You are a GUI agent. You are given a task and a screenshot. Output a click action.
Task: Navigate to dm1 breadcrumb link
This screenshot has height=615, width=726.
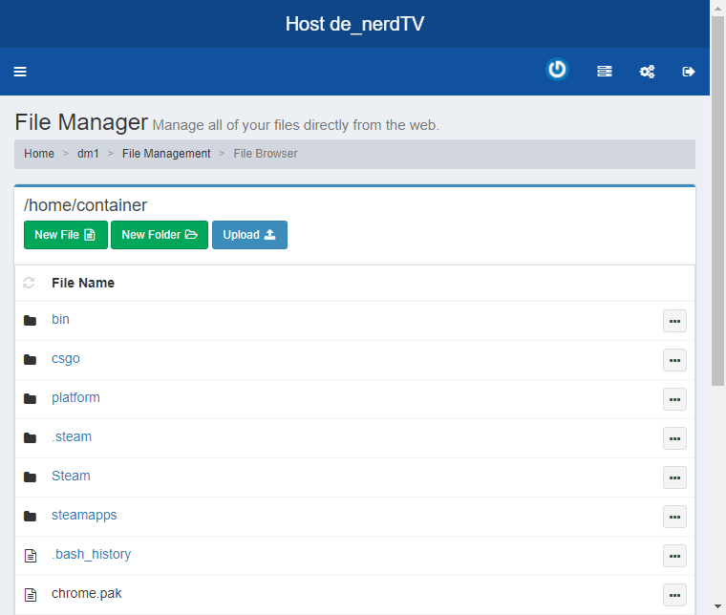88,154
